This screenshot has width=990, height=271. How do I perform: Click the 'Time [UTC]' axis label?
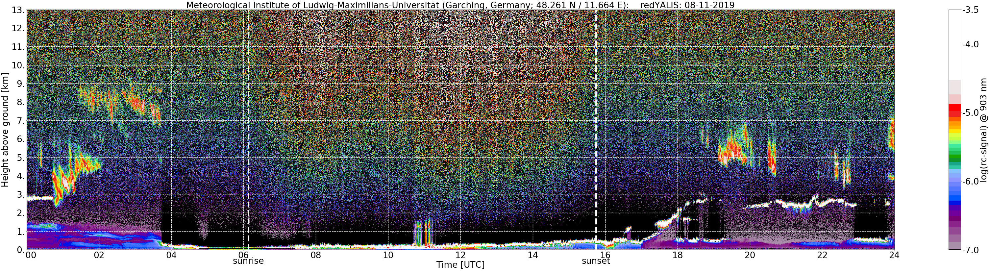(460, 265)
